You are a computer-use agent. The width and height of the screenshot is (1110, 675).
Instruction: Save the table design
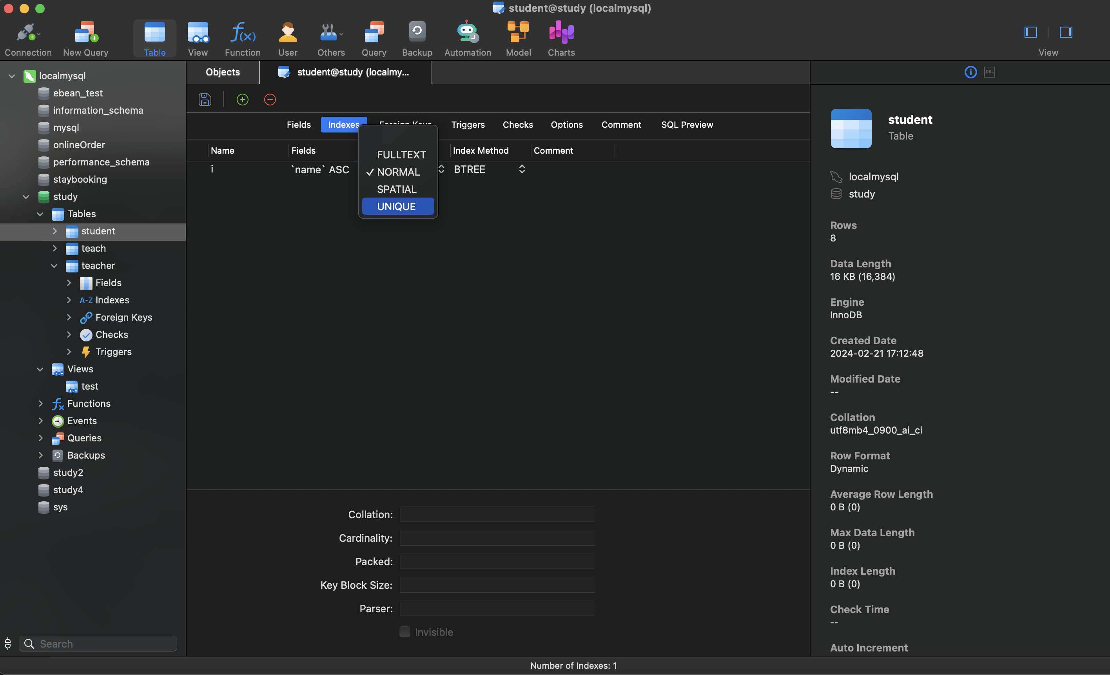pos(205,99)
